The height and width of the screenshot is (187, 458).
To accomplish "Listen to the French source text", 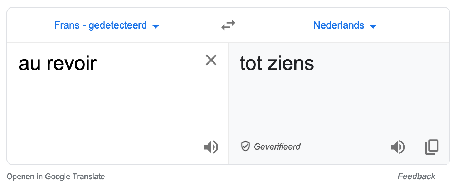I will [211, 147].
